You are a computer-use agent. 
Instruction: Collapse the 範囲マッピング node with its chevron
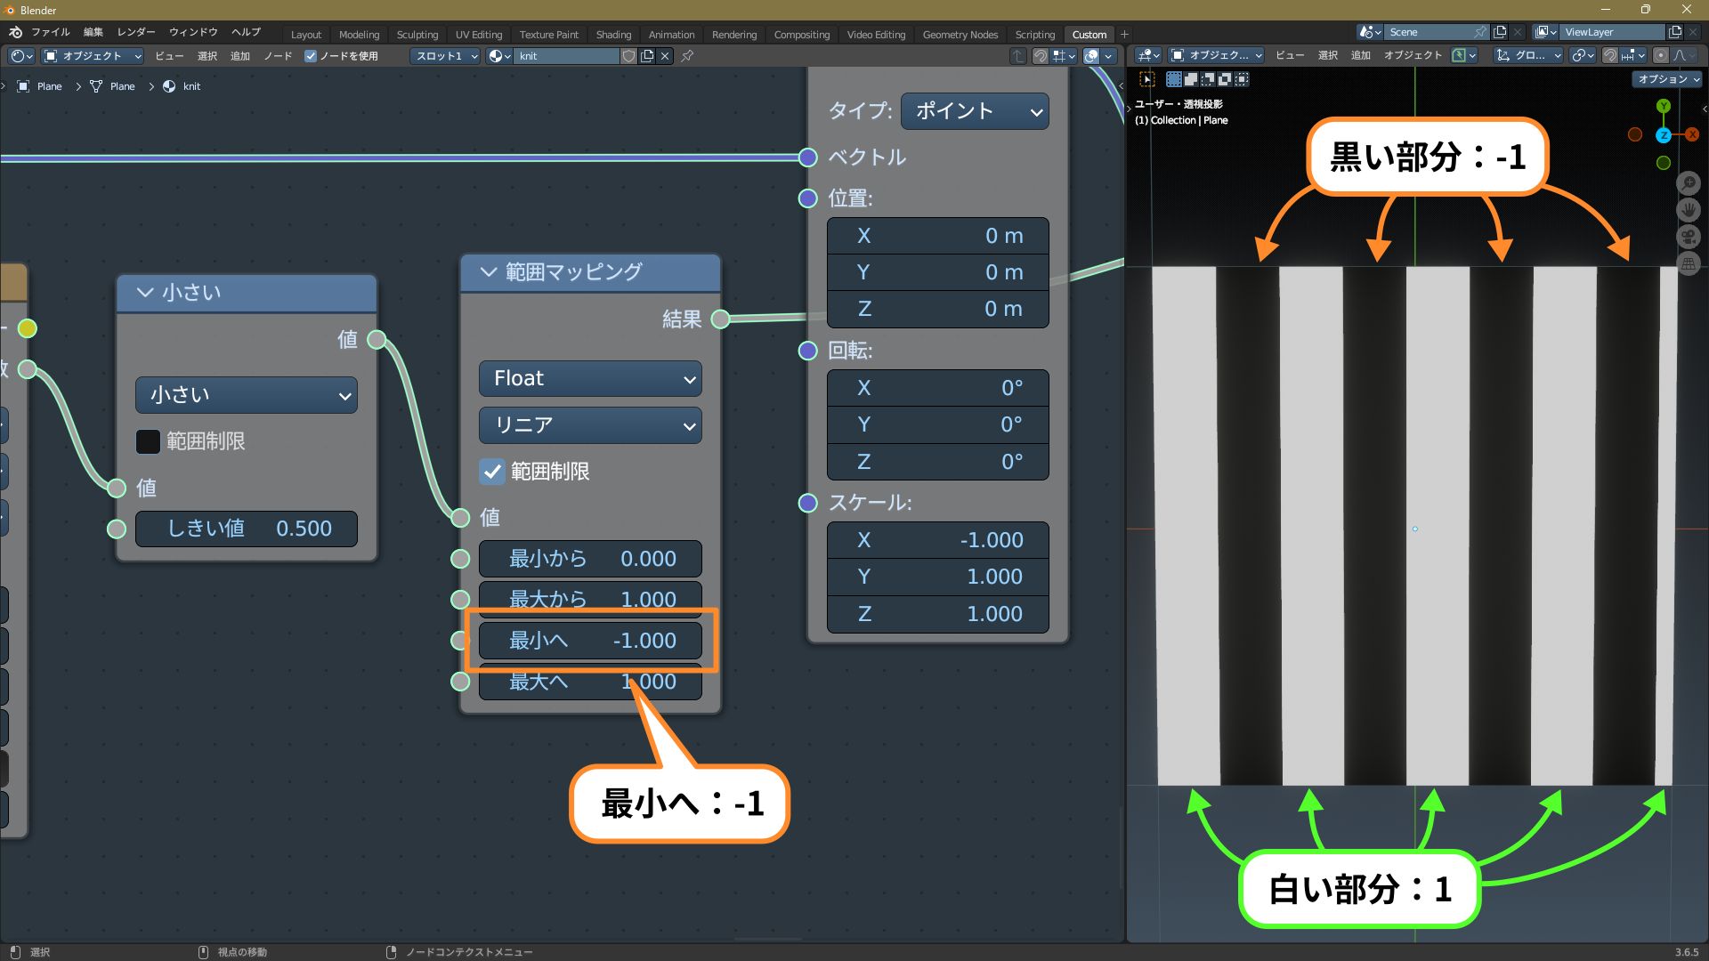click(488, 272)
